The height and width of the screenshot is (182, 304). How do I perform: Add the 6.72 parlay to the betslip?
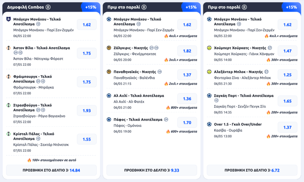coord(252,170)
